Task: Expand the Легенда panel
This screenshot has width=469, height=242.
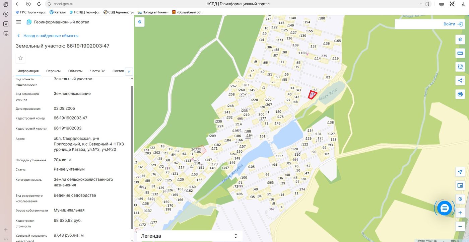Action: point(189,236)
